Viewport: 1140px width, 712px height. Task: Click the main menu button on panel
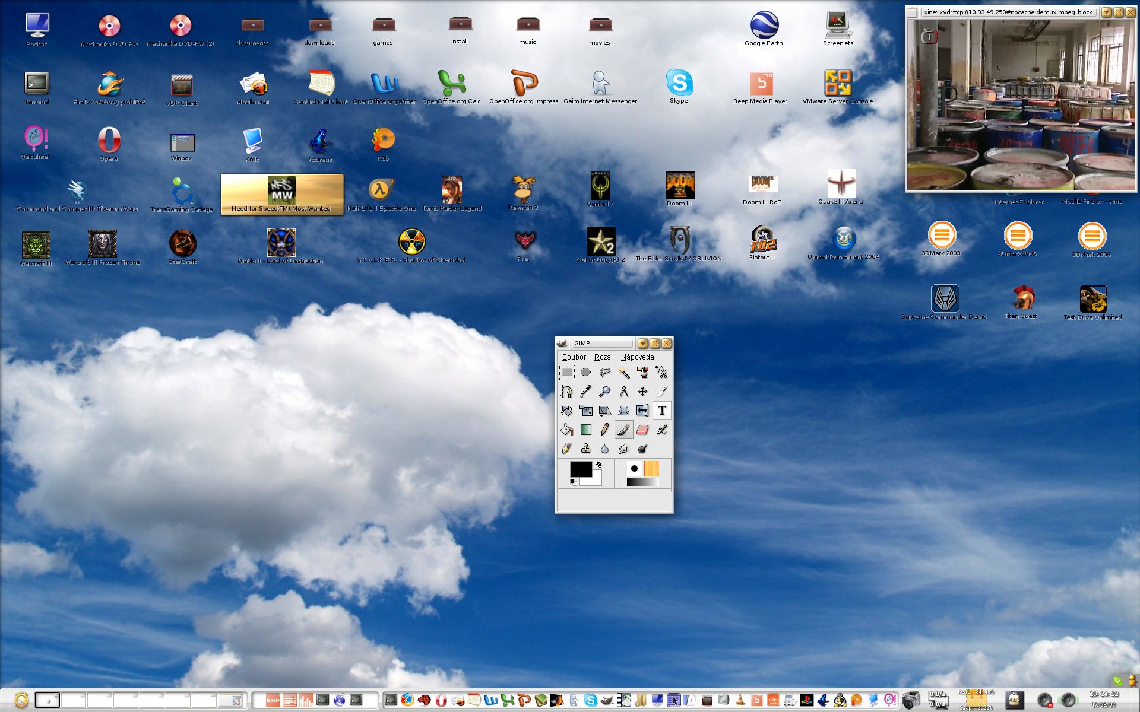pos(21,700)
